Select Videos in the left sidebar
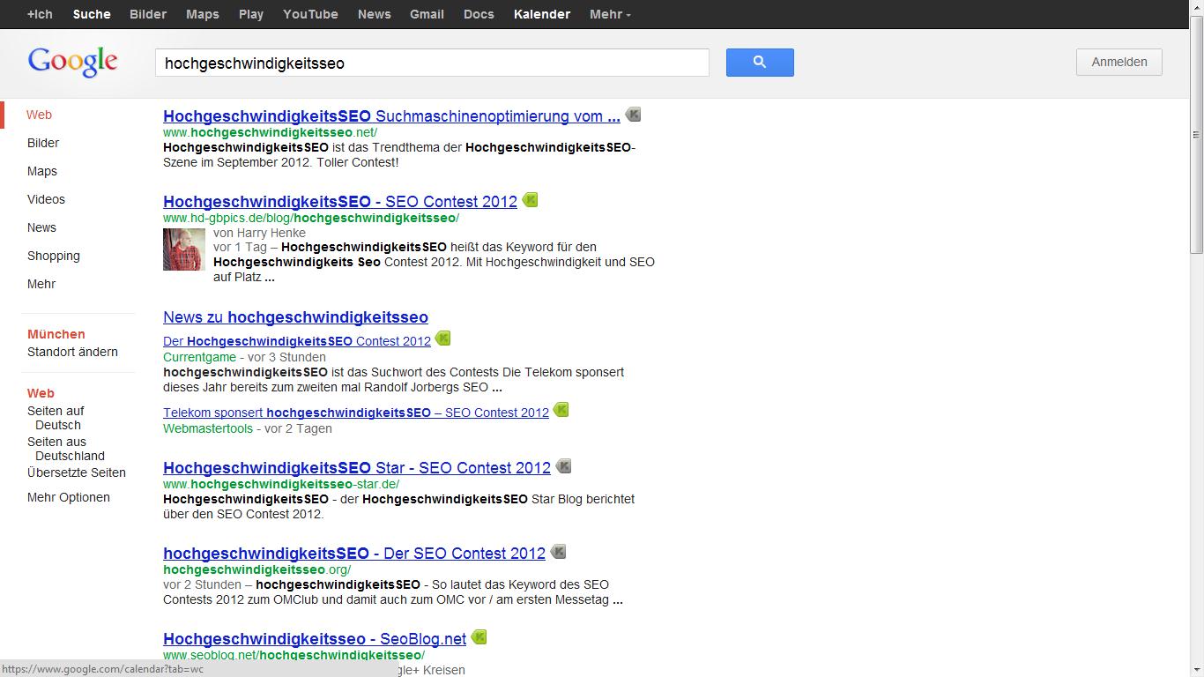The image size is (1204, 677). tap(46, 199)
